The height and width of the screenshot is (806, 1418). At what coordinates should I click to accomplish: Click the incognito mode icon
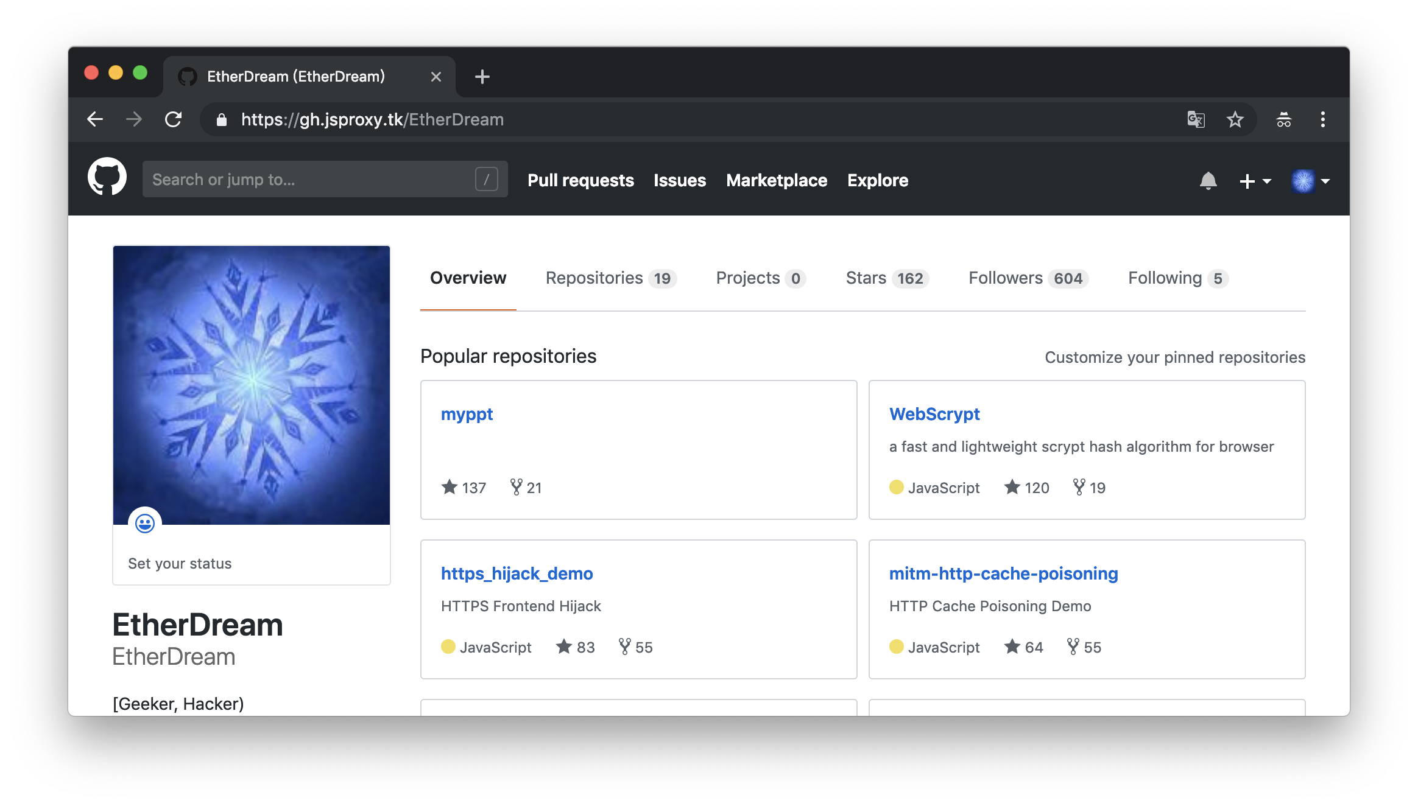[1283, 119]
